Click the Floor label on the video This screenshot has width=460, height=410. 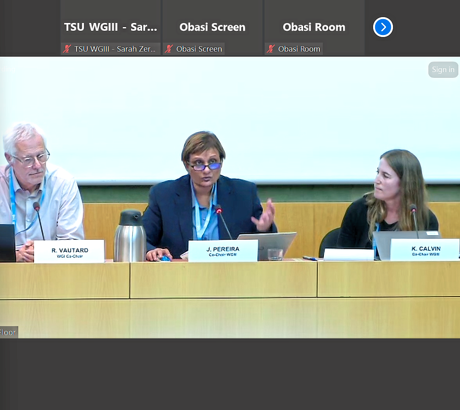tap(8, 332)
